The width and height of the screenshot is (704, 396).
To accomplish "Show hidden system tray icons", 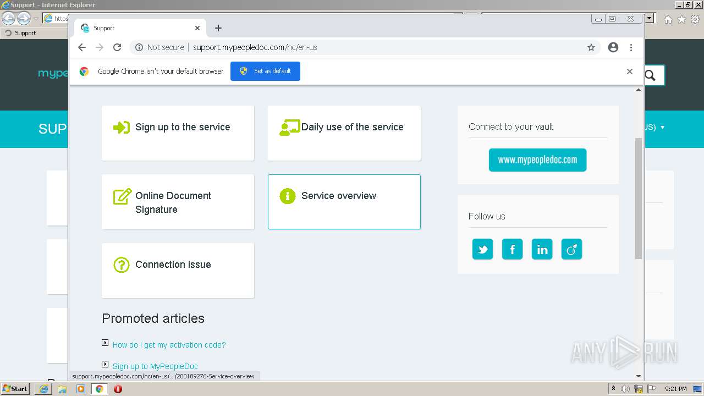I will coord(613,389).
